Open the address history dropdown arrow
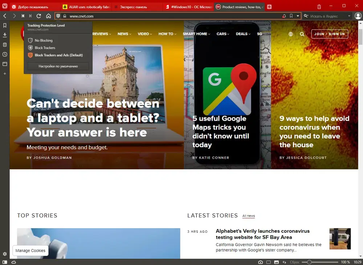The image size is (363, 265). click(x=298, y=16)
